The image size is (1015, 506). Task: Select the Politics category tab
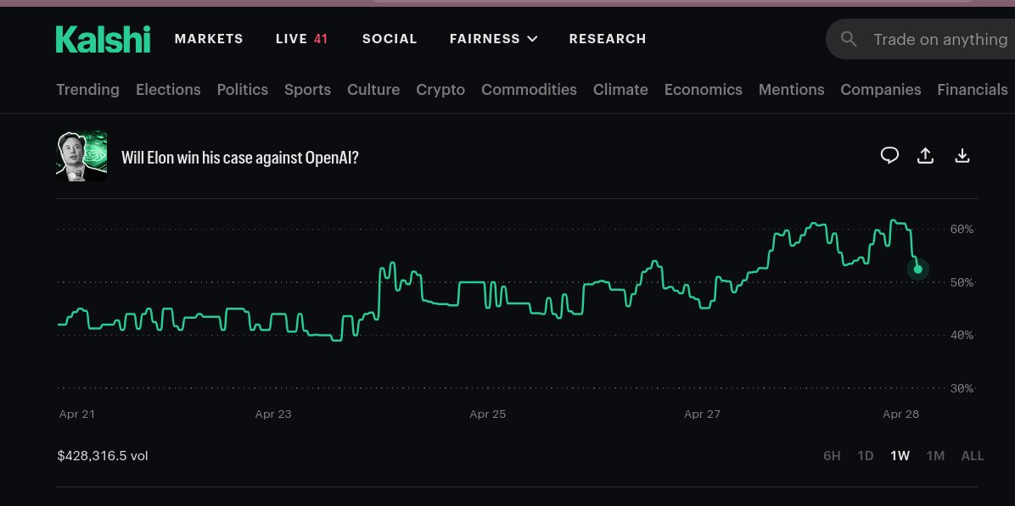[243, 90]
